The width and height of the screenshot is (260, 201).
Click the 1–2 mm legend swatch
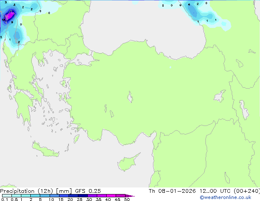[26, 196]
